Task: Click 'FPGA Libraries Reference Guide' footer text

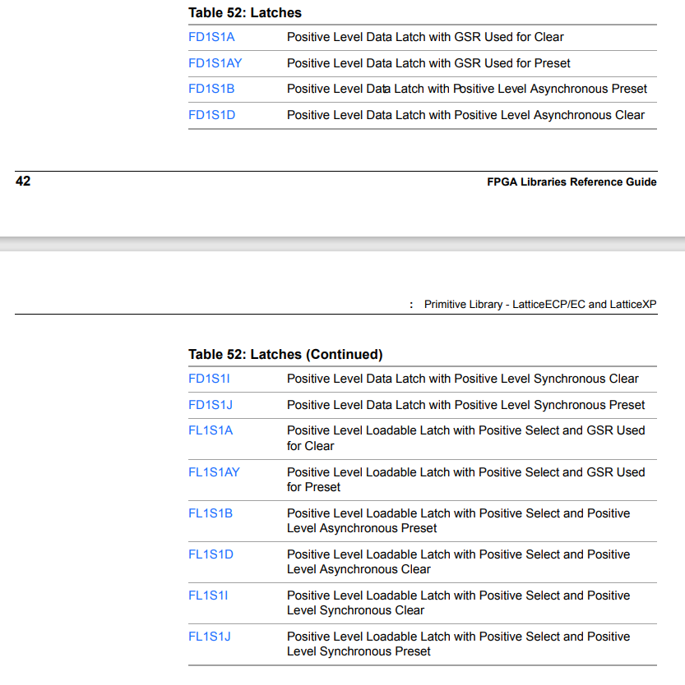Action: [572, 182]
